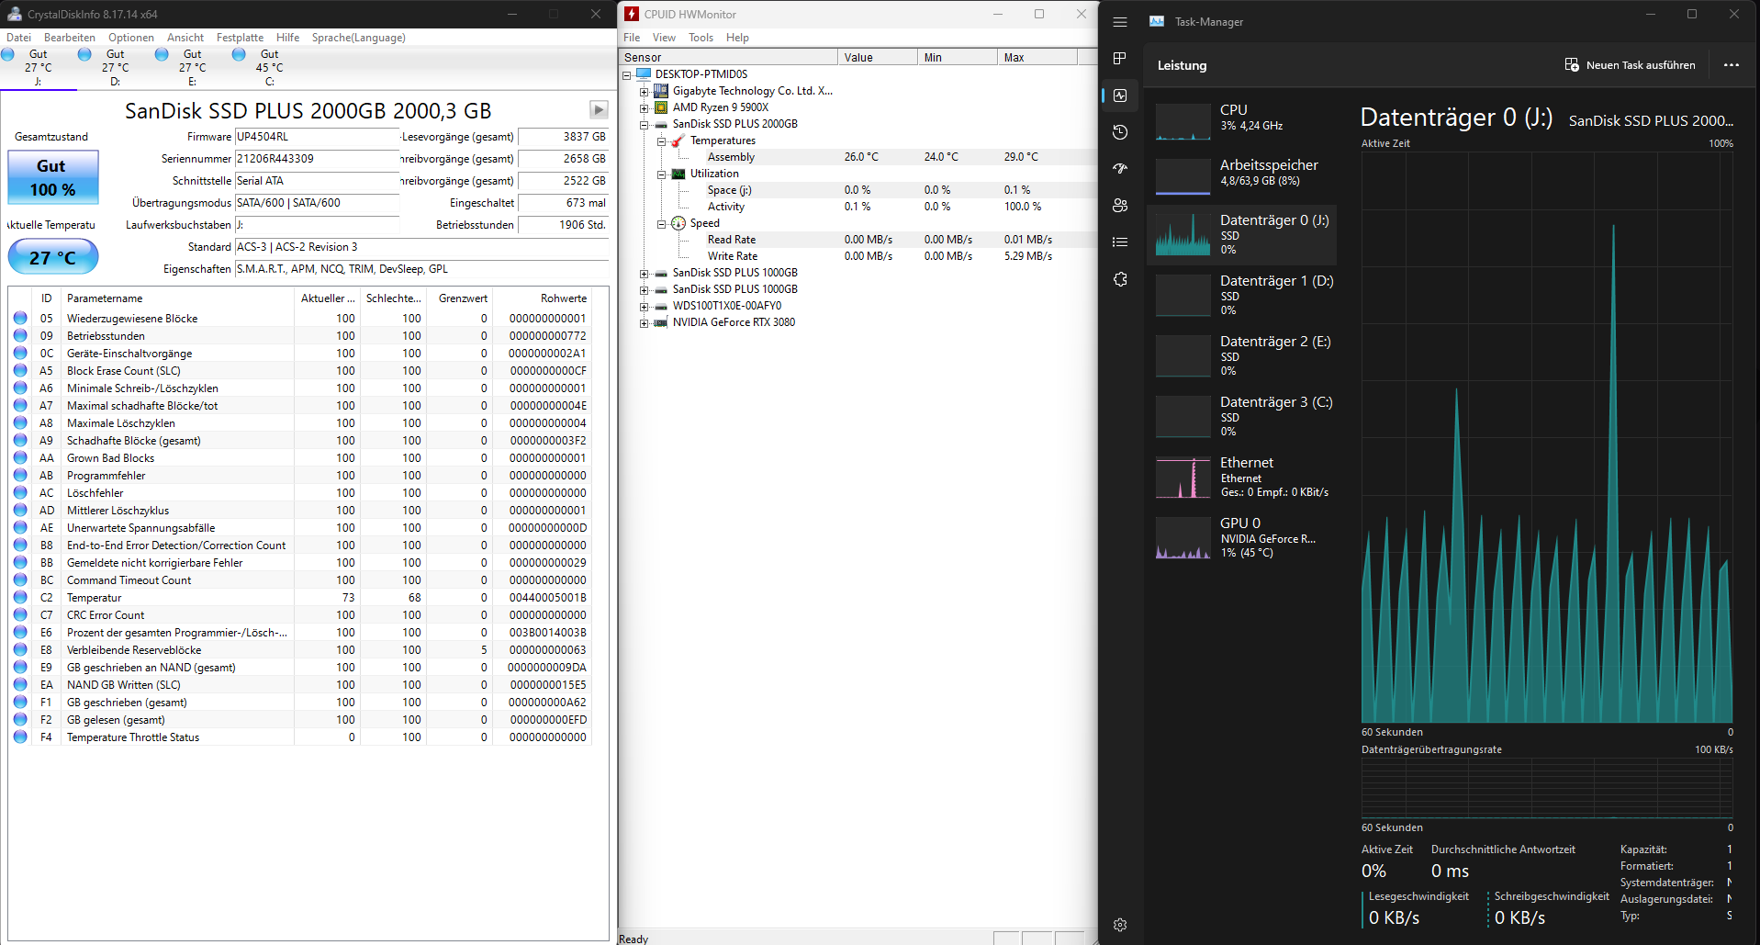Open the View menu in HWMonitor
The image size is (1760, 945).
click(x=664, y=38)
